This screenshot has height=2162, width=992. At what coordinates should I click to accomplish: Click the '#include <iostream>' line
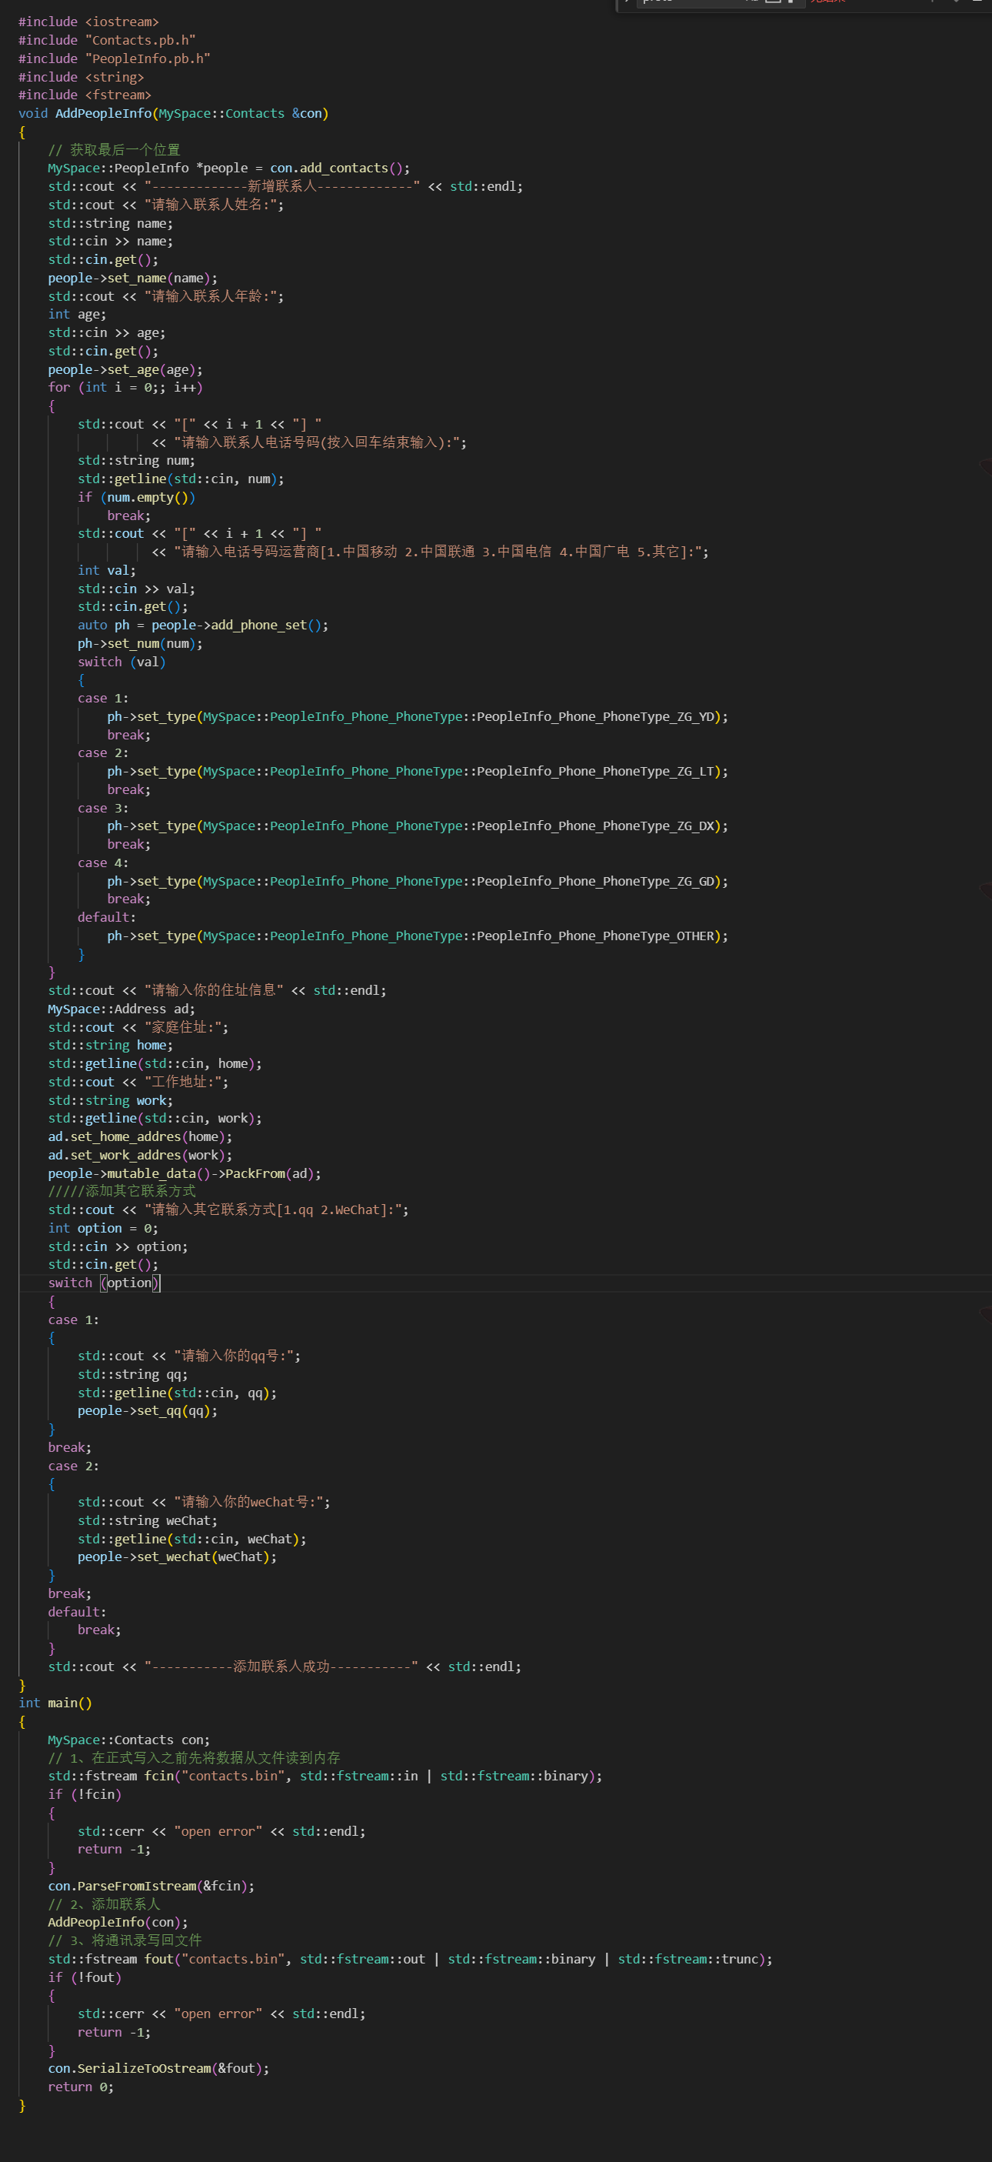tap(88, 22)
